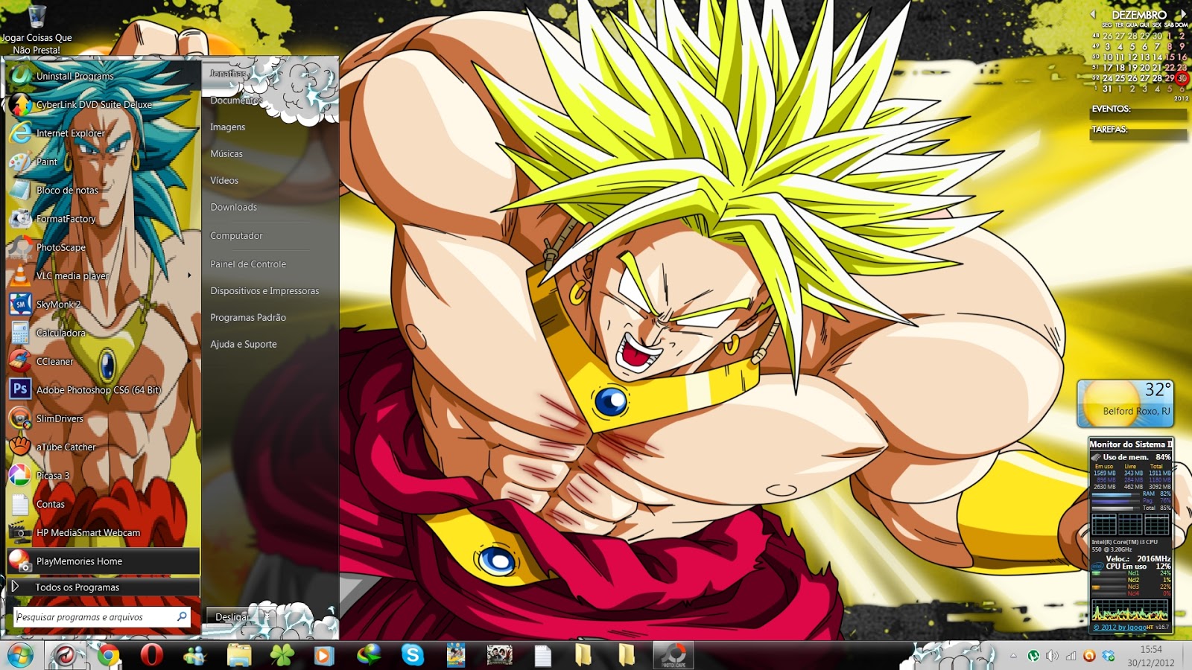Open Windows Explorer folder in taskbar
The image size is (1192, 670).
[239, 656]
